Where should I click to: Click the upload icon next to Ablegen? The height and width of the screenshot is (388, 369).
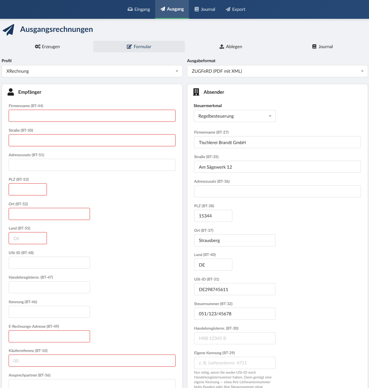222,47
